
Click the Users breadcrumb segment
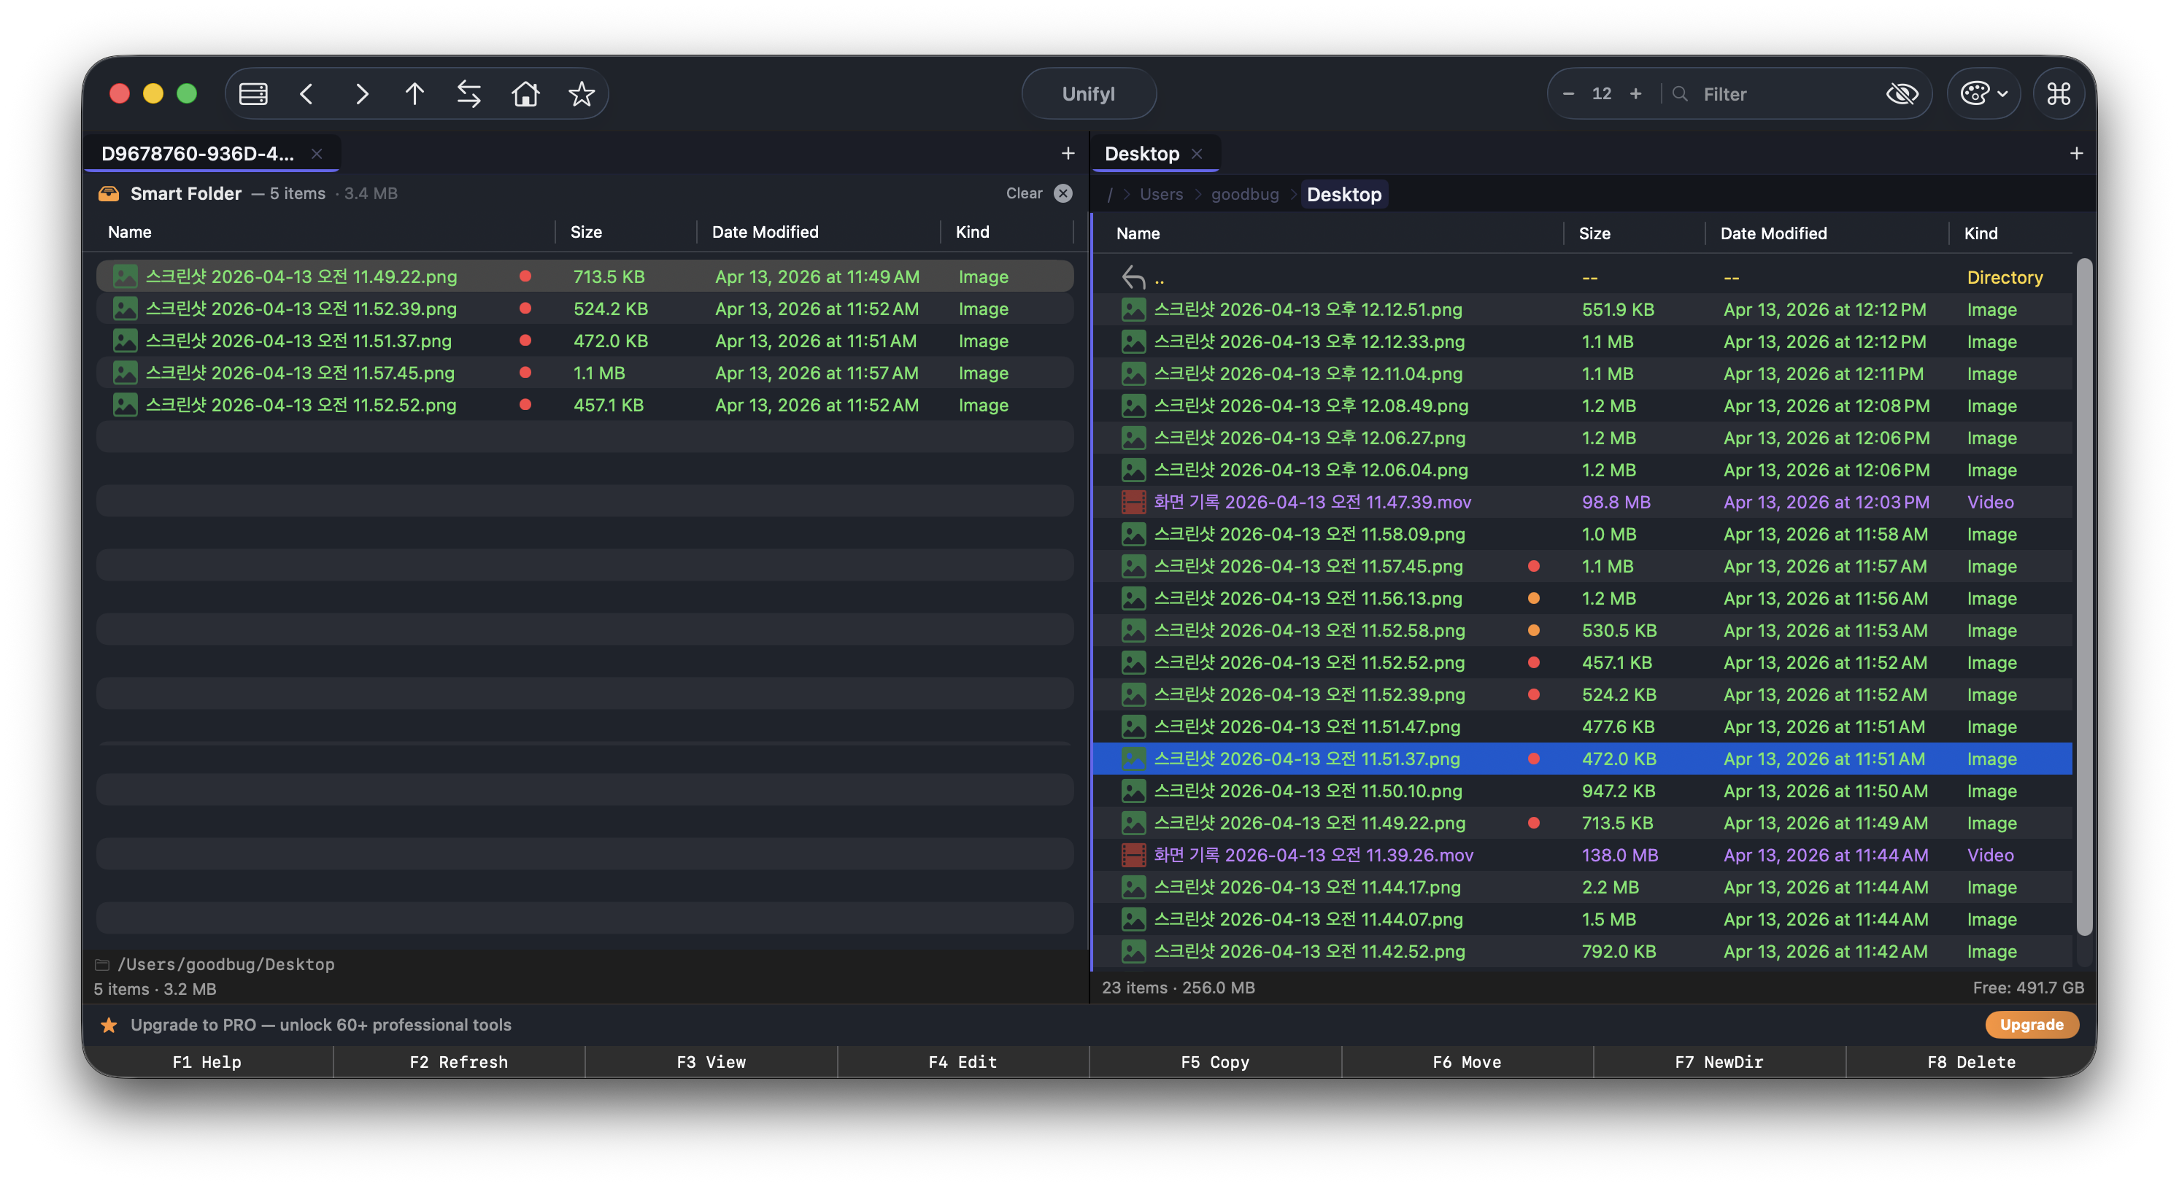tap(1160, 195)
